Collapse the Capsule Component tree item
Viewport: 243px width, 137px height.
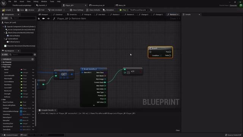(3, 27)
